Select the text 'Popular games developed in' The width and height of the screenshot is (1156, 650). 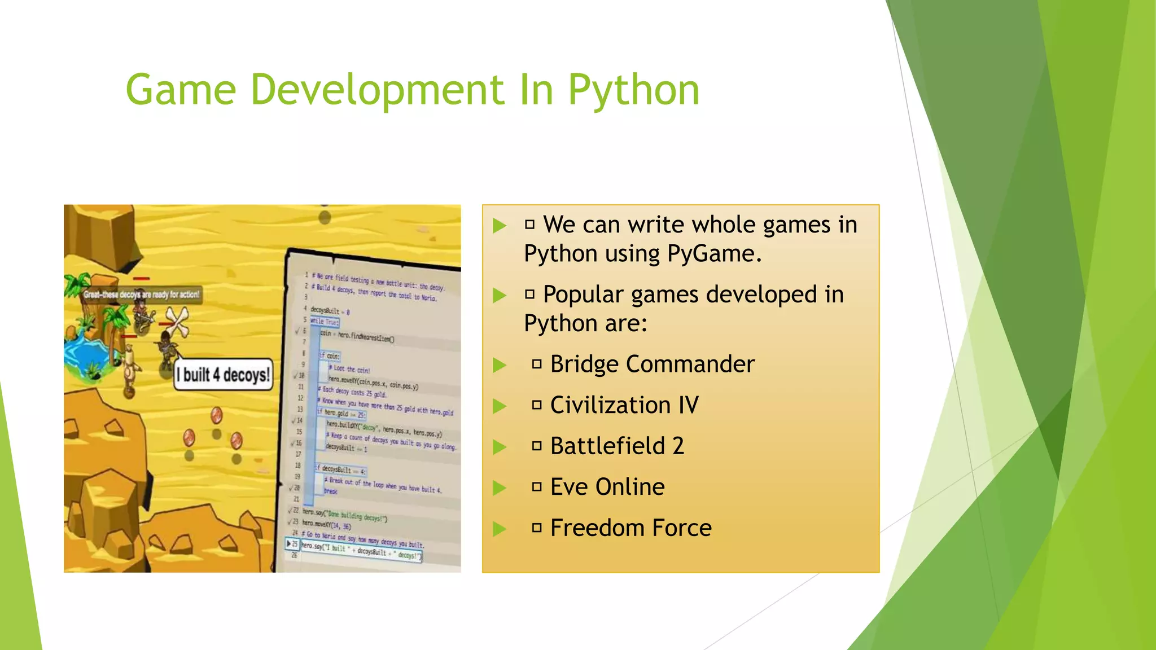click(693, 295)
